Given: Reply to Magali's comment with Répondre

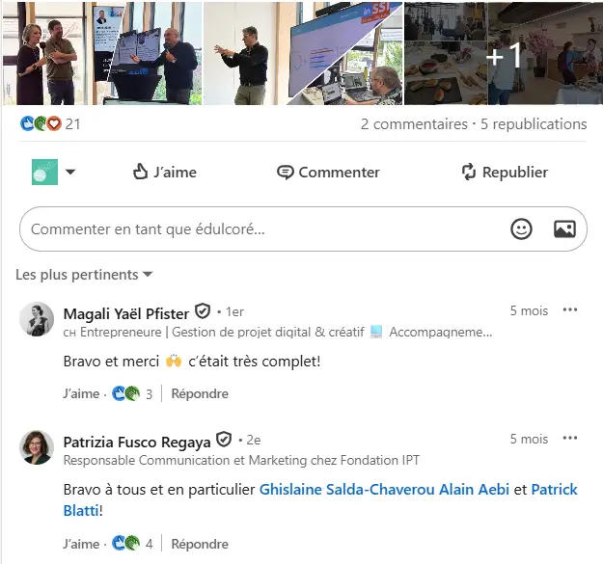Looking at the screenshot, I should pyautogui.click(x=200, y=393).
